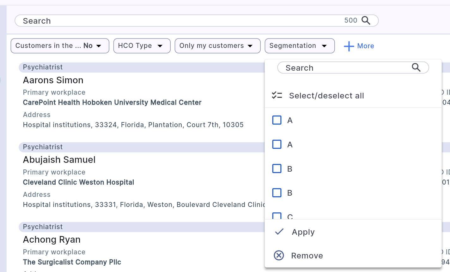Open the Aarons Simon customer record
The width and height of the screenshot is (450, 272).
(x=53, y=80)
